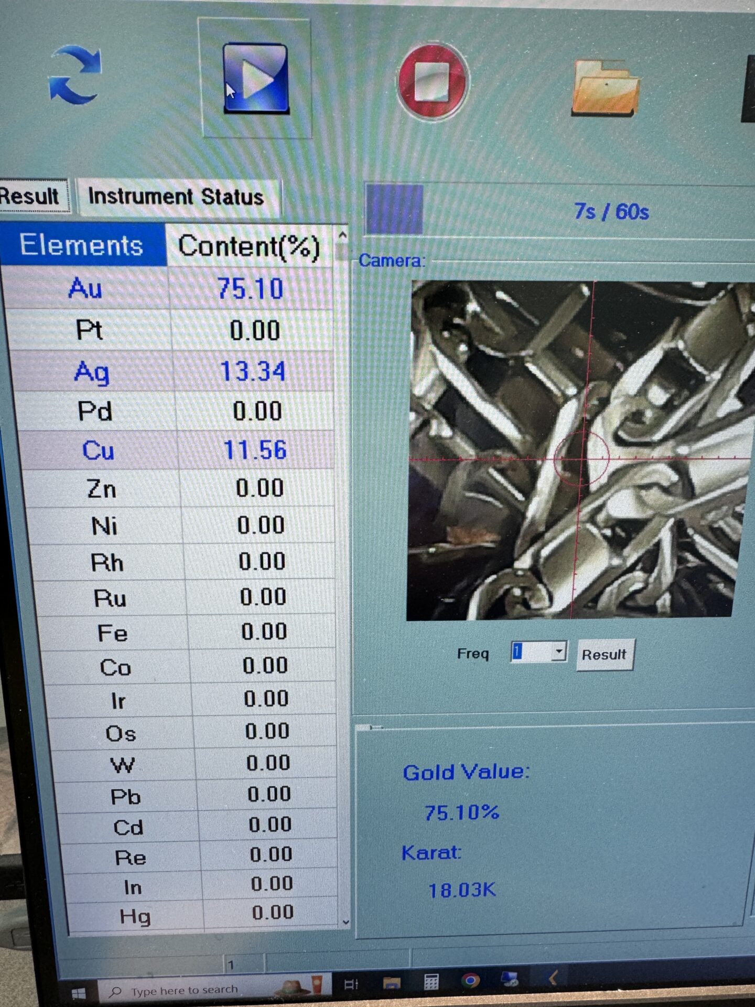Start measurement with the play button
This screenshot has height=1007, width=755.
pos(255,78)
